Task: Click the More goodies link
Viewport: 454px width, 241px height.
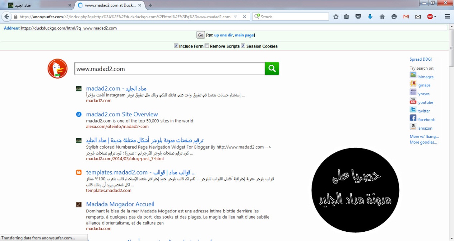Action: tap(424, 142)
